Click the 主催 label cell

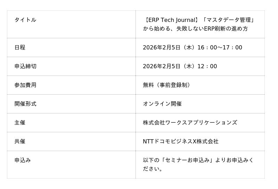[x=20, y=123]
